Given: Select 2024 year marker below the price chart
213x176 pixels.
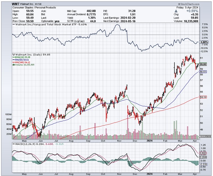Looking at the screenshot, I should 150,141.
